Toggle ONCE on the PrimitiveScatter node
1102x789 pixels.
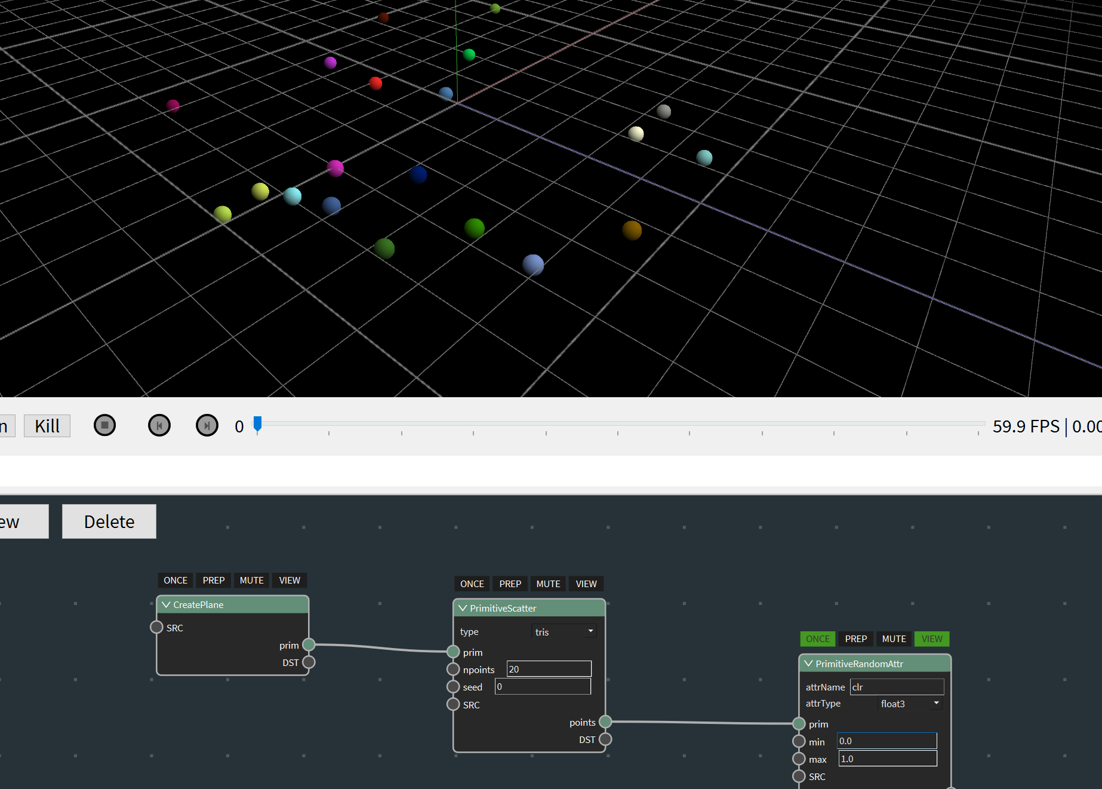472,584
